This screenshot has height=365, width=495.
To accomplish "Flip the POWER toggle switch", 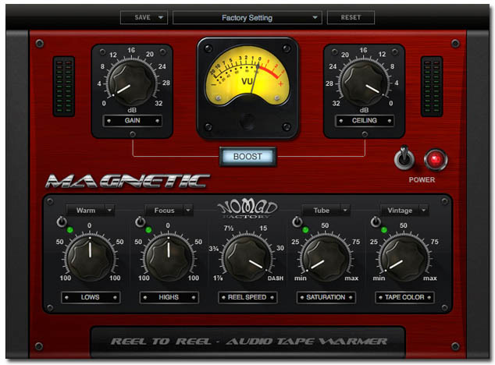I will [x=404, y=157].
